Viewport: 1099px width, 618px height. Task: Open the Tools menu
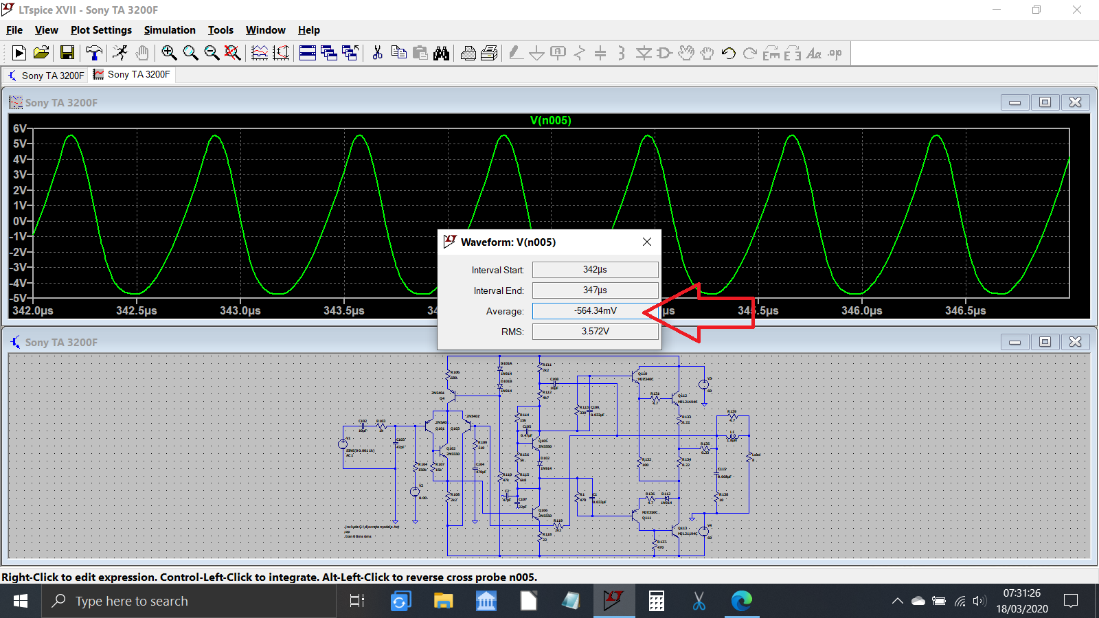(220, 30)
